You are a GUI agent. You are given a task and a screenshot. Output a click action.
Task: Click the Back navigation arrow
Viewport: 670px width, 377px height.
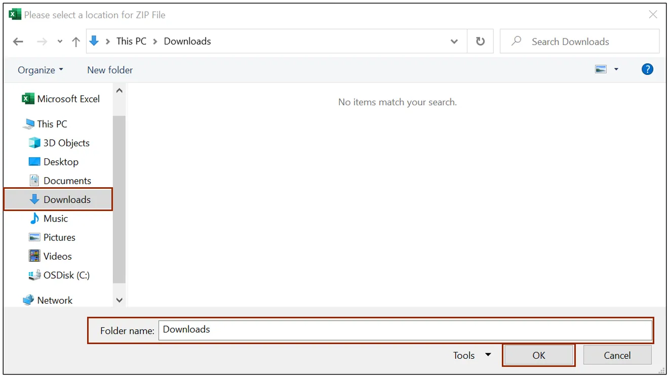click(x=18, y=42)
